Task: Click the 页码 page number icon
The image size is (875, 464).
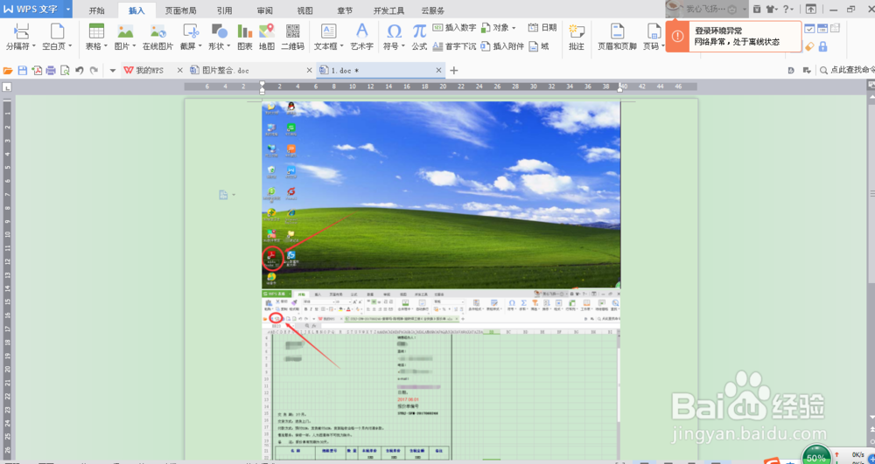Action: coord(654,31)
